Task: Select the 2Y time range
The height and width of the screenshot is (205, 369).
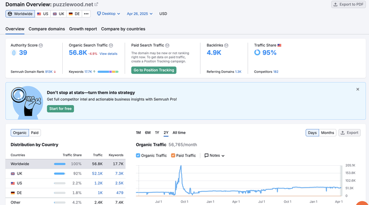Action: (x=166, y=133)
